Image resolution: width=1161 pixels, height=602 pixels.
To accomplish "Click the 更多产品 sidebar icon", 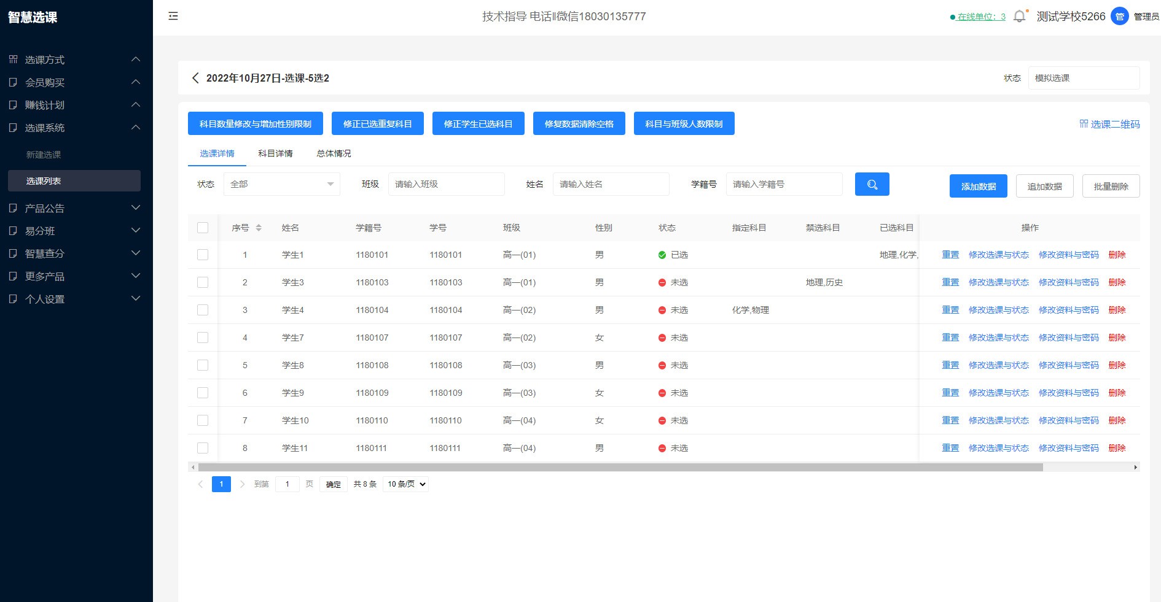I will click(13, 276).
